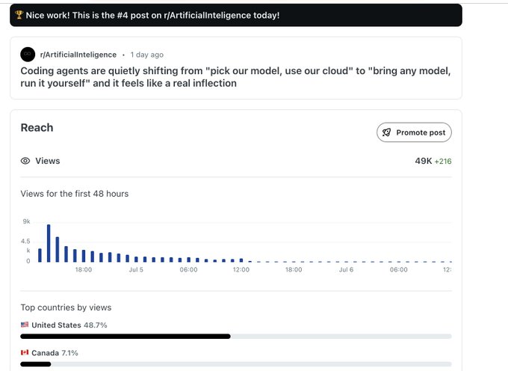Click the Jul 6 axis label
508x371 pixels.
point(346,269)
